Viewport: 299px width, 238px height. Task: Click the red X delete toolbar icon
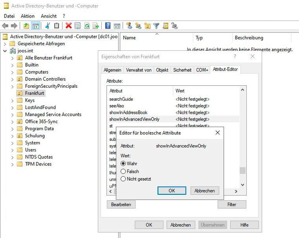69,26
